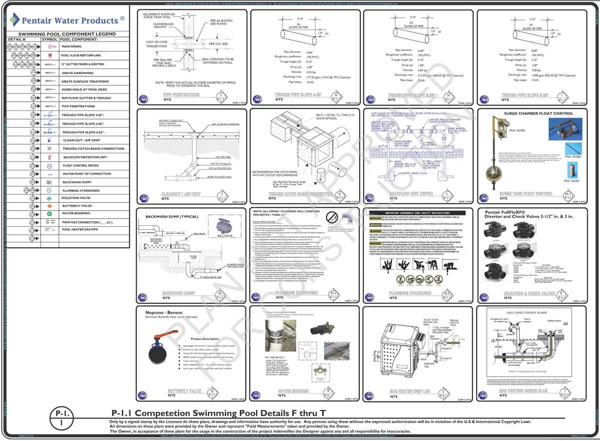Image resolution: width=600 pixels, height=441 pixels.
Task: Select the Clean-Out / Air Vent blue symbol
Action: click(49, 140)
